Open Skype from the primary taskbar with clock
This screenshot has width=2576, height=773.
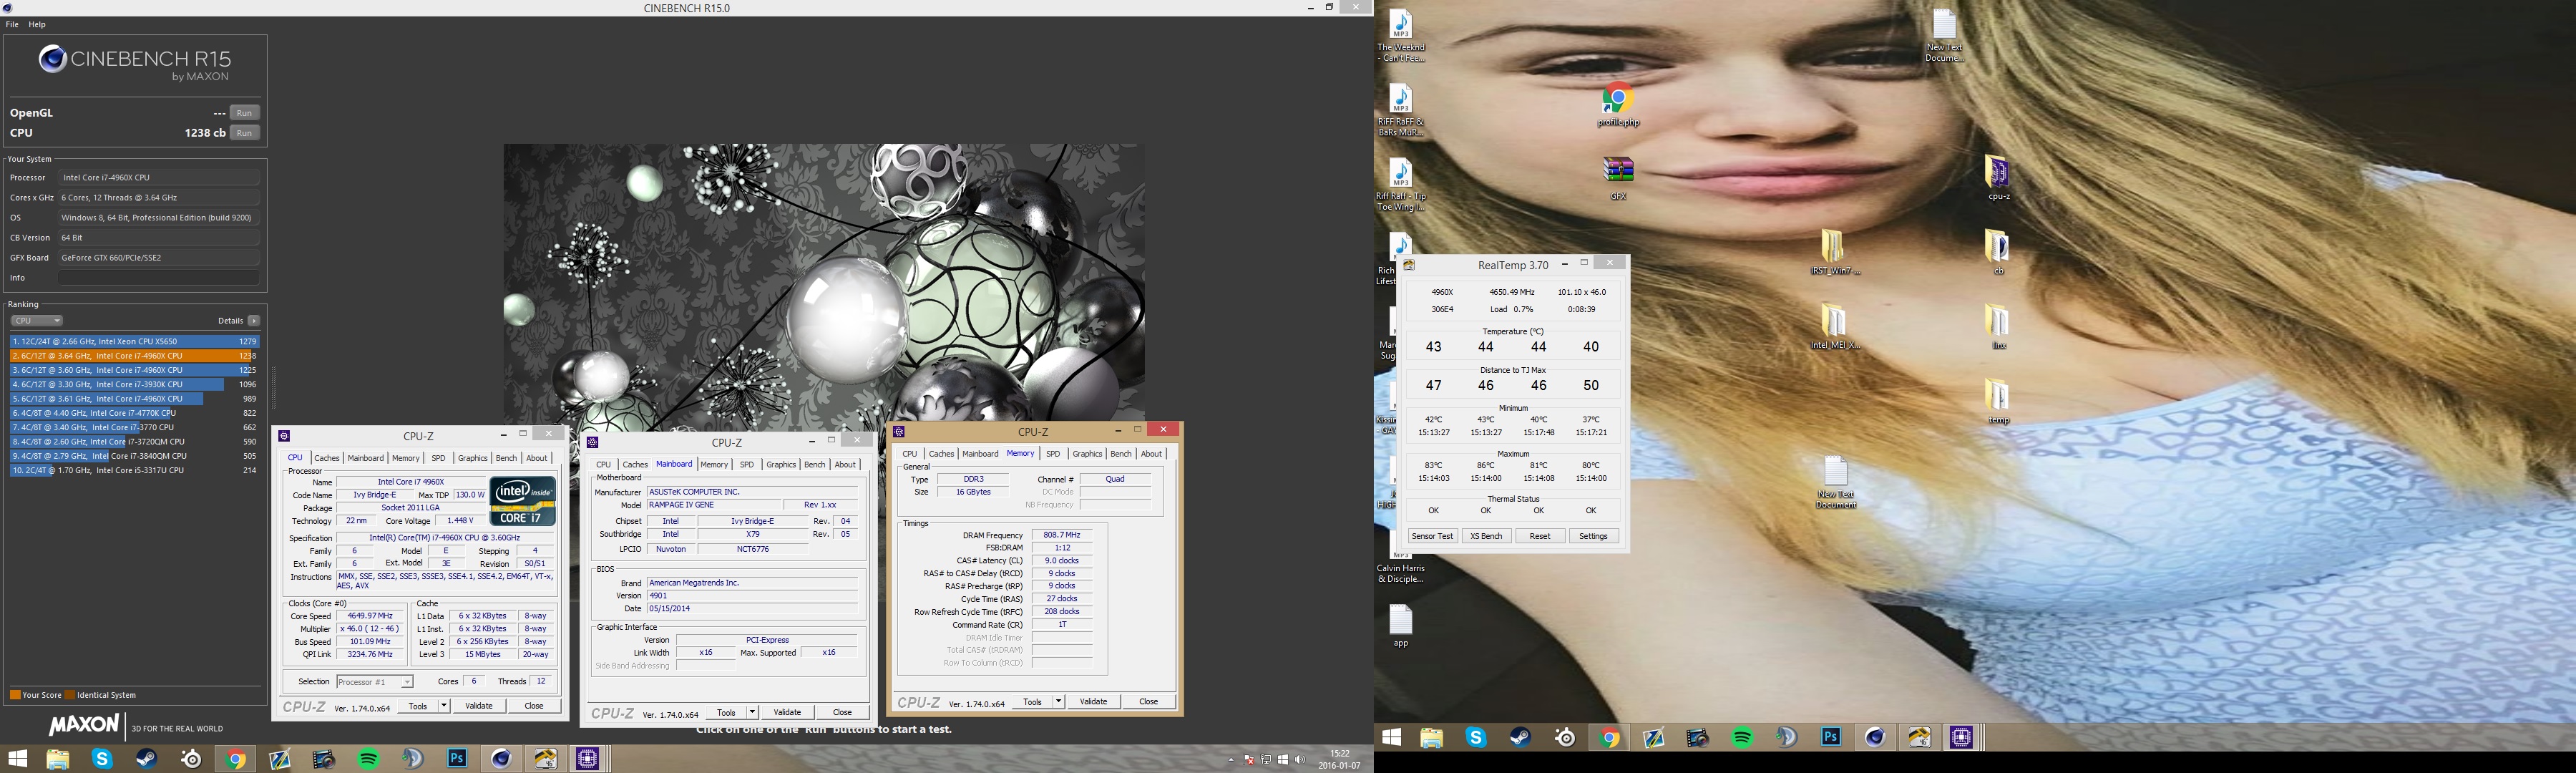(102, 759)
